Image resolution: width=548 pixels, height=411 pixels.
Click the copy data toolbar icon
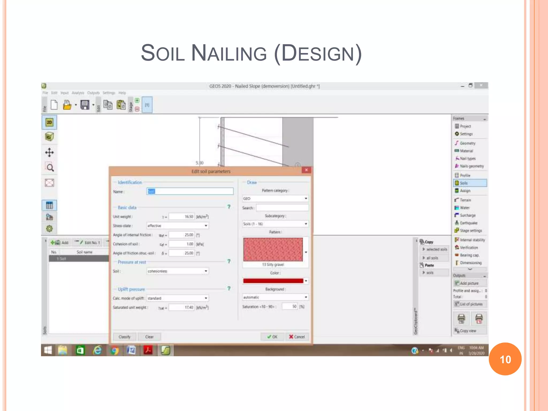pyautogui.click(x=108, y=105)
